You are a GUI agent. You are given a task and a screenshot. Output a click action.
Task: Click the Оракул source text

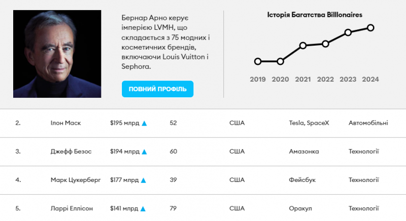click(300, 208)
